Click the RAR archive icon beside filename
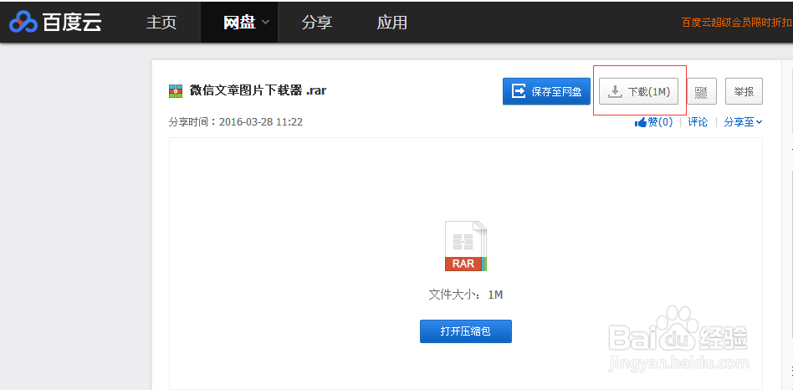This screenshot has height=390, width=793. click(175, 91)
